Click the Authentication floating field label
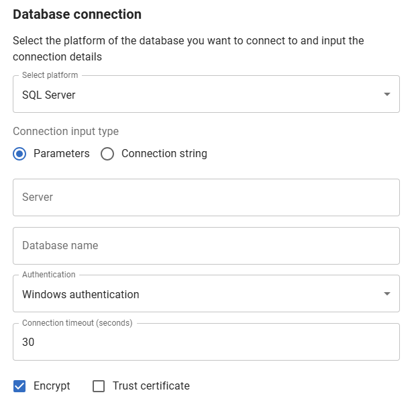The image size is (414, 407). pos(48,275)
